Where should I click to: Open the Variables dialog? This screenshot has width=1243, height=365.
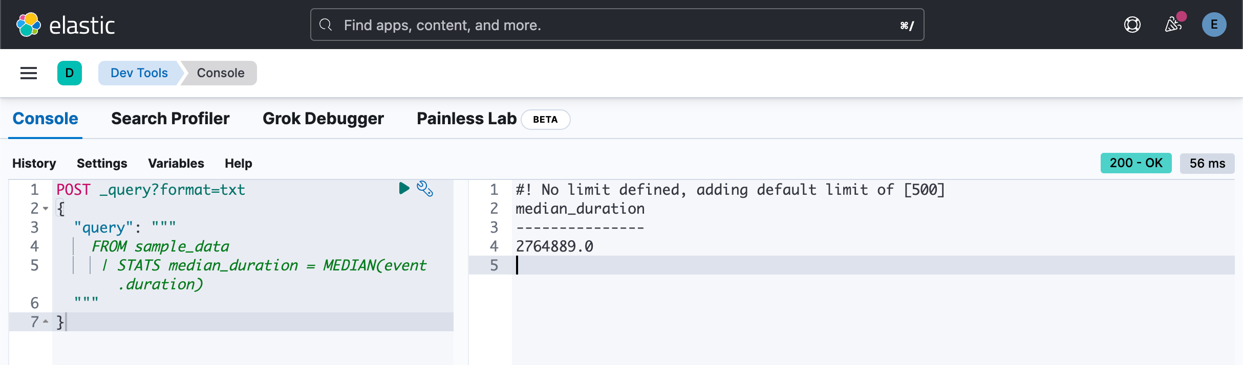click(x=176, y=163)
